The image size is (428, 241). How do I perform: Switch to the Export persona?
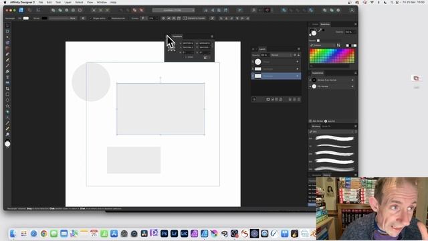click(38, 10)
